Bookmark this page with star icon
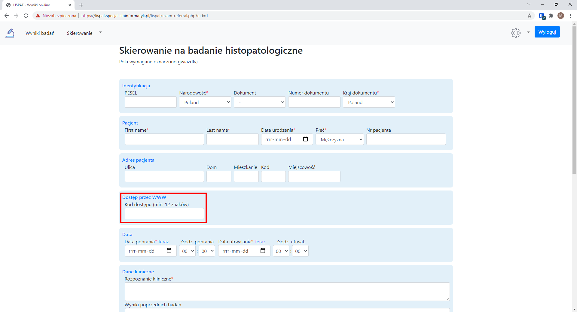The height and width of the screenshot is (312, 577). (529, 16)
